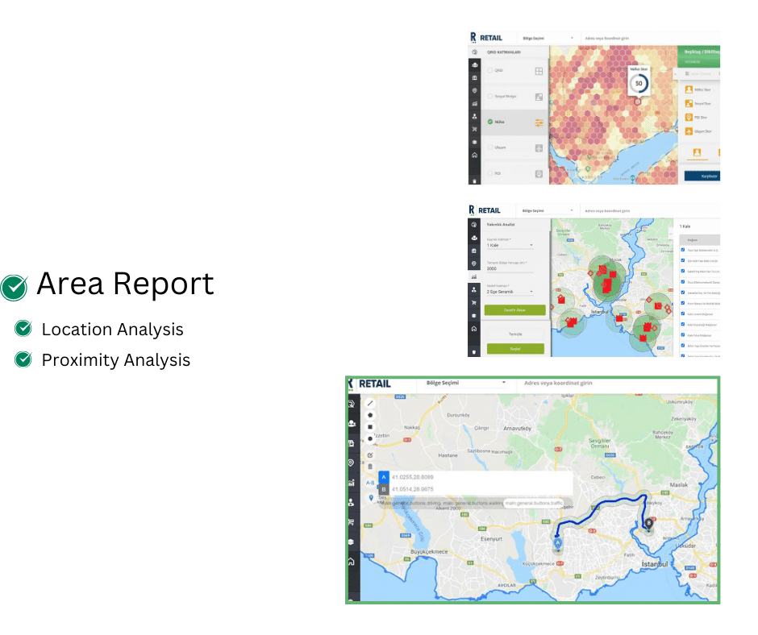
Task: Click the green Başlat button in proximity panel
Action: click(515, 348)
